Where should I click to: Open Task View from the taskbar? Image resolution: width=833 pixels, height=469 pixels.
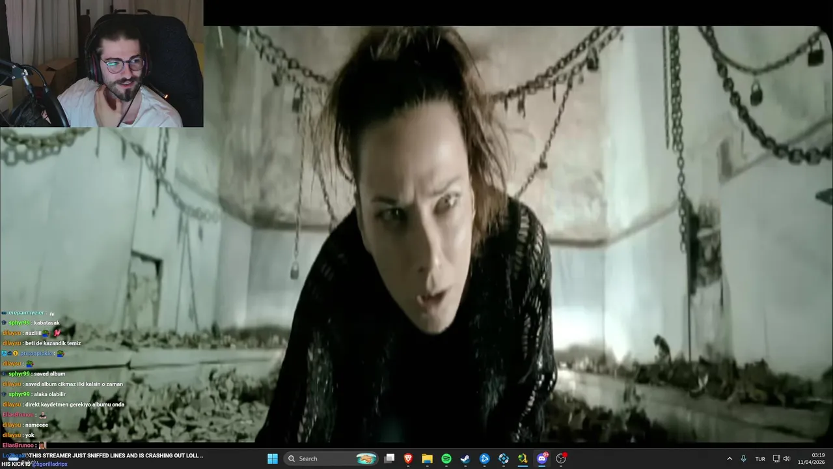coord(389,459)
